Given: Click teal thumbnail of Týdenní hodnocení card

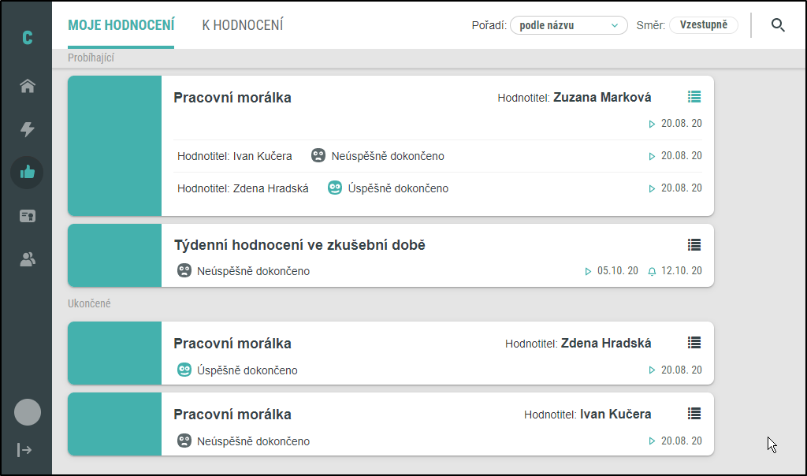Looking at the screenshot, I should pyautogui.click(x=115, y=255).
